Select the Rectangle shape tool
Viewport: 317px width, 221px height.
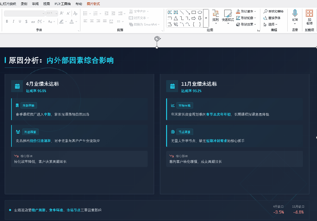click(x=194, y=12)
